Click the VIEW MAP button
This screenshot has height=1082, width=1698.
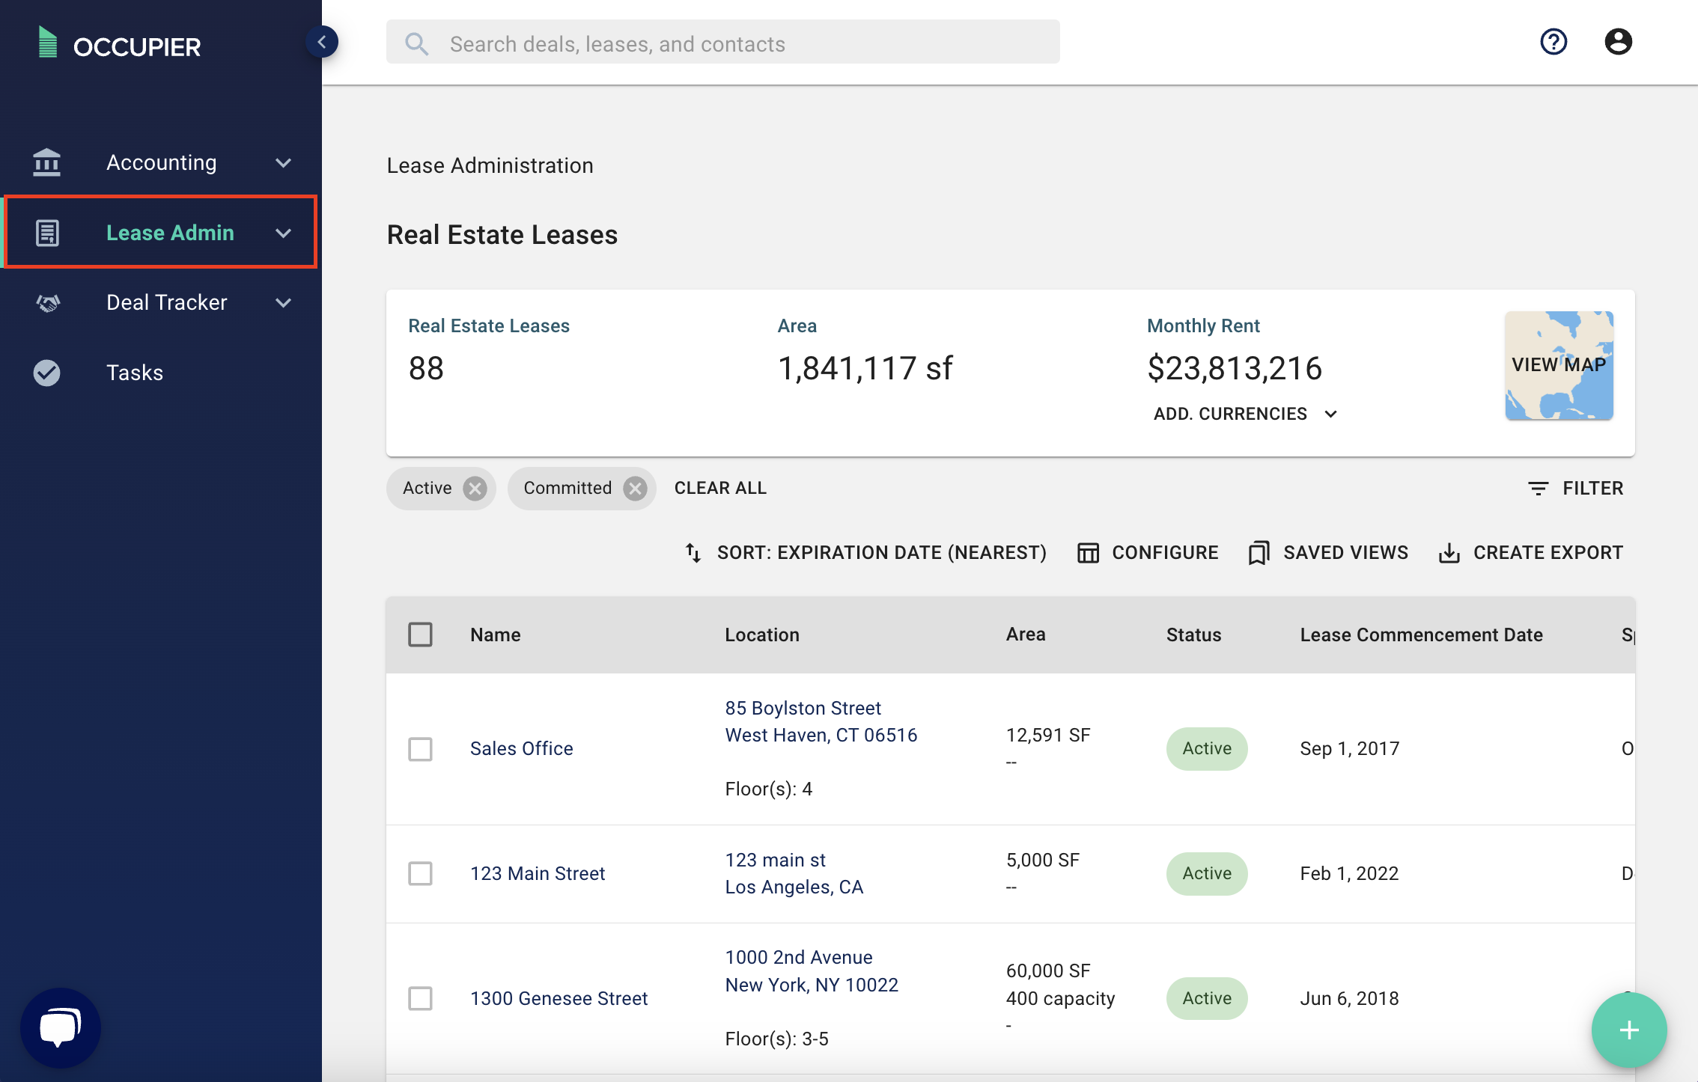[1559, 366]
